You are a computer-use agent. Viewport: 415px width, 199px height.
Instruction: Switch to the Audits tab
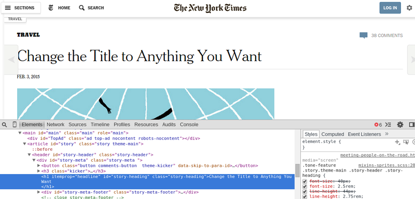point(169,124)
